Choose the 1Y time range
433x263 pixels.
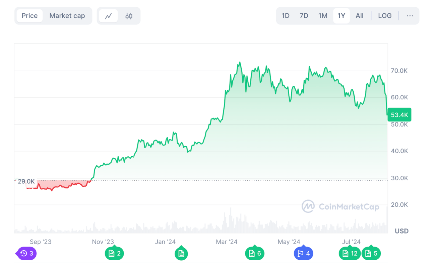point(341,16)
